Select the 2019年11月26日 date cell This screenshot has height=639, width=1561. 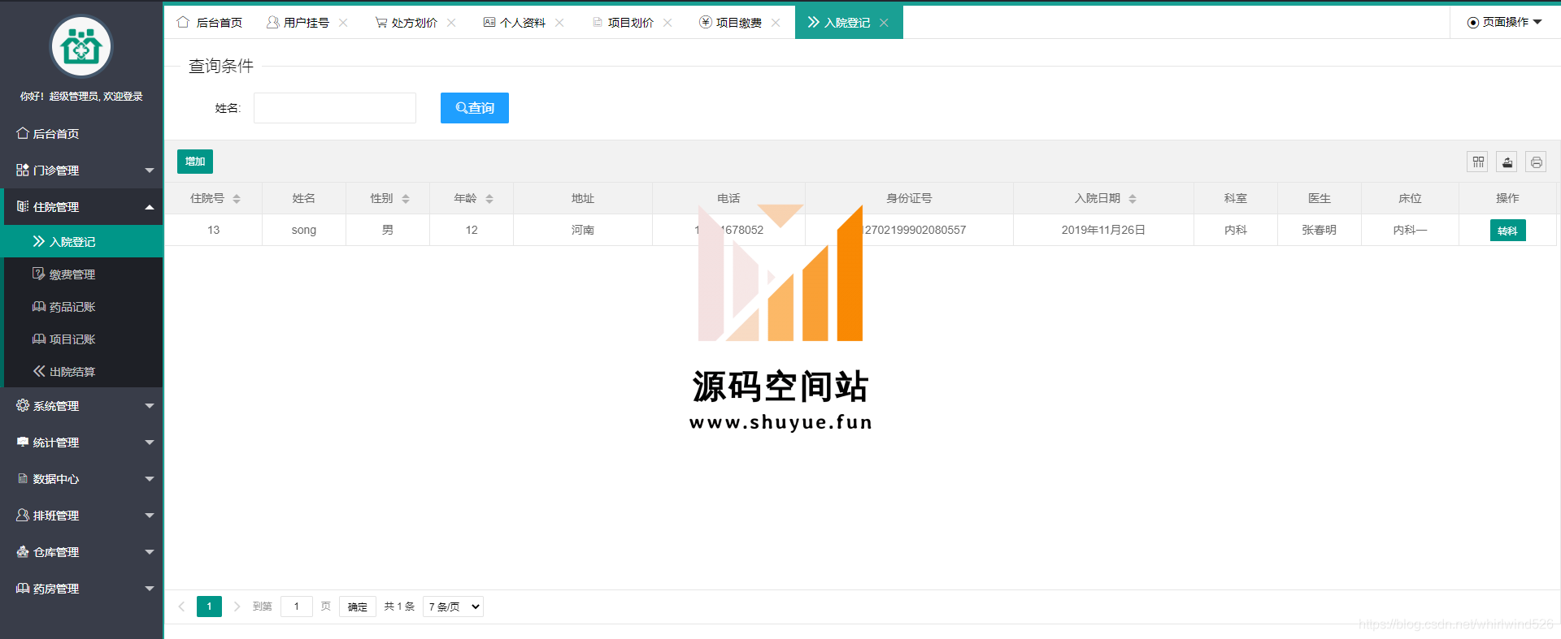pos(1103,230)
